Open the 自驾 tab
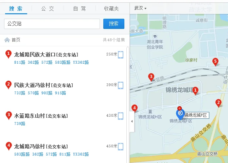 80,9
